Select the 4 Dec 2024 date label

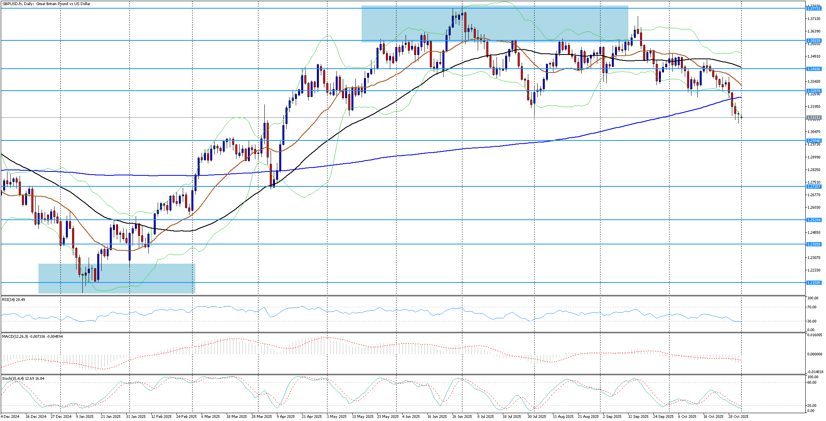tap(10, 416)
